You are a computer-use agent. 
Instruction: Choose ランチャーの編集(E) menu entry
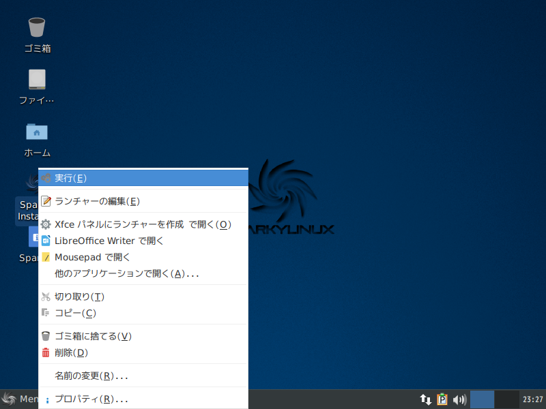[x=143, y=201]
